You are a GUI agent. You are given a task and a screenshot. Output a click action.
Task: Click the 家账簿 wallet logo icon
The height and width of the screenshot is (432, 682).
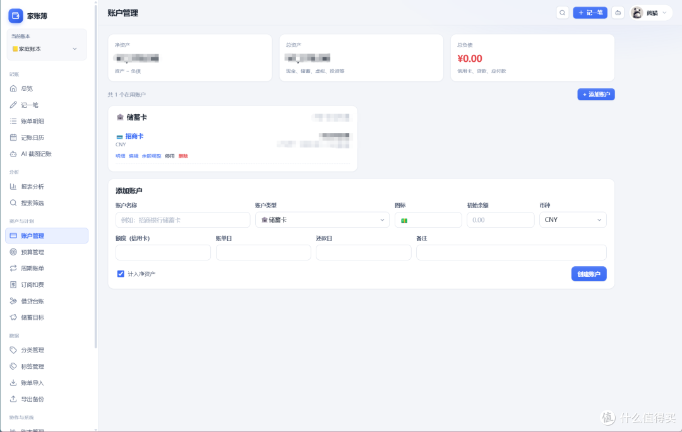[x=16, y=16]
